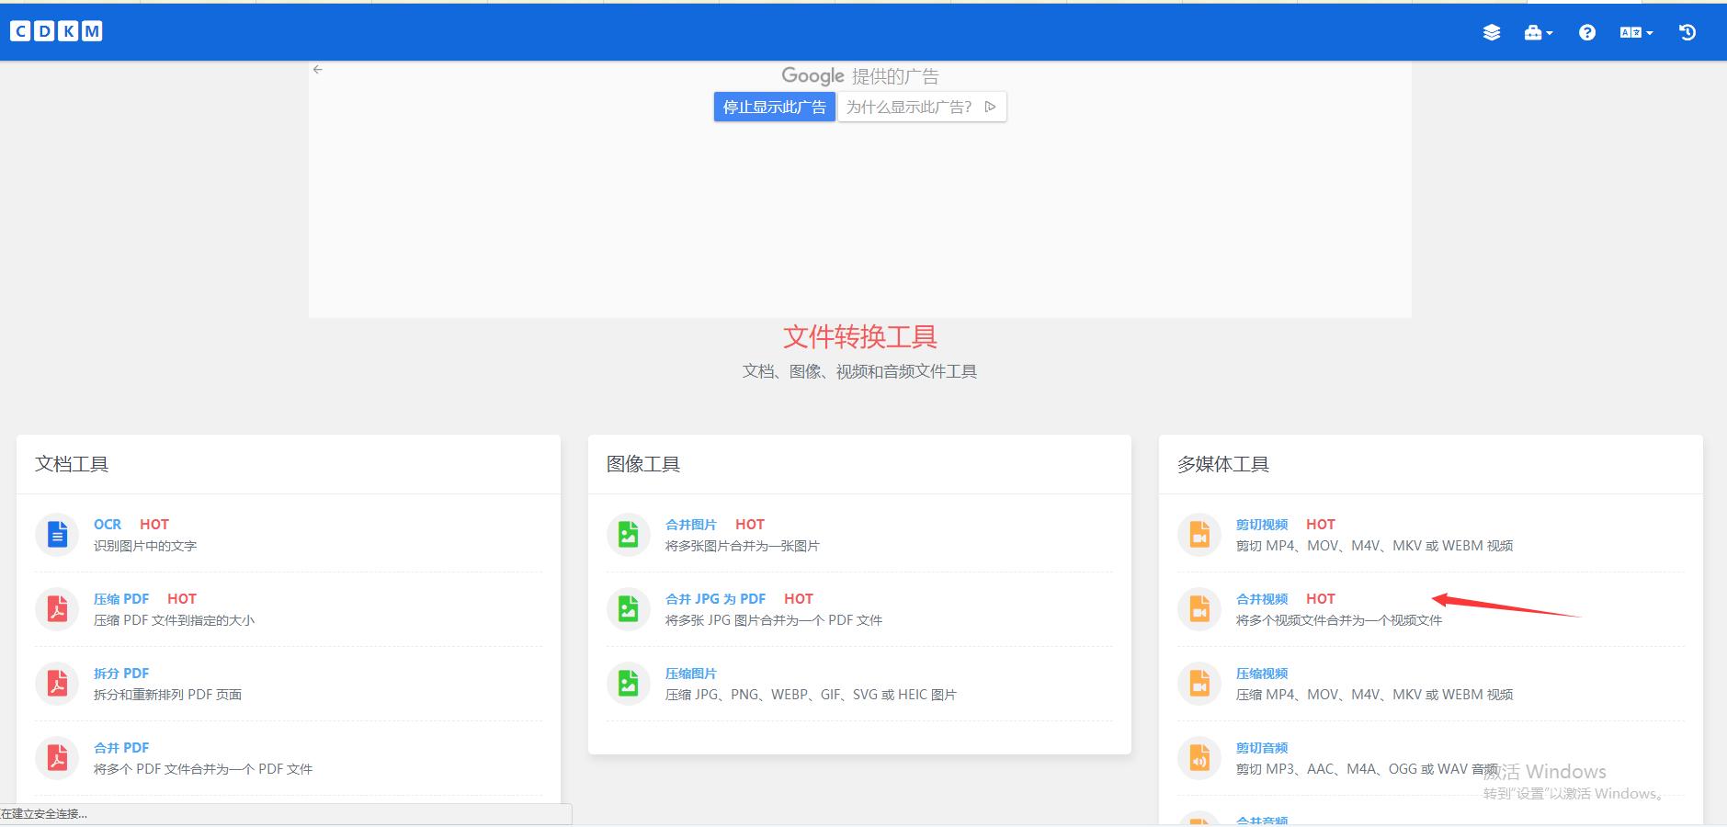Click the 停止显示此广告 button

[x=773, y=106]
